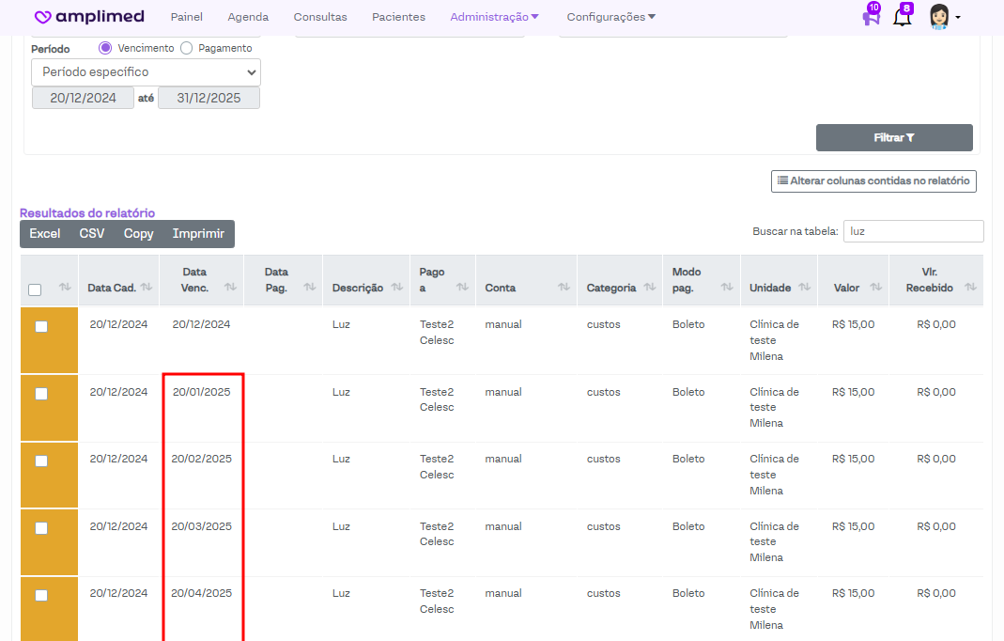1004x641 pixels.
Task: Sort by the Data Venc. column arrows
Action: coord(230,288)
